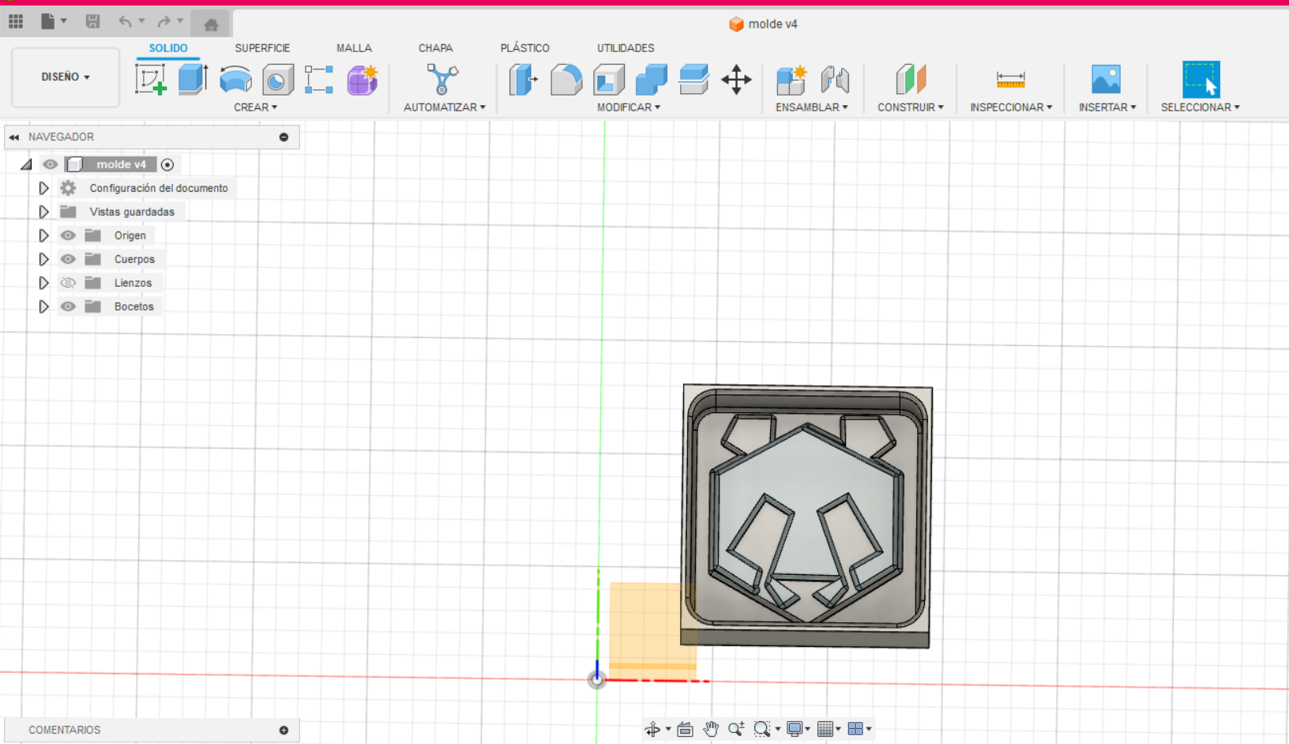Select the Fillet tool
This screenshot has width=1289, height=744.
(566, 80)
